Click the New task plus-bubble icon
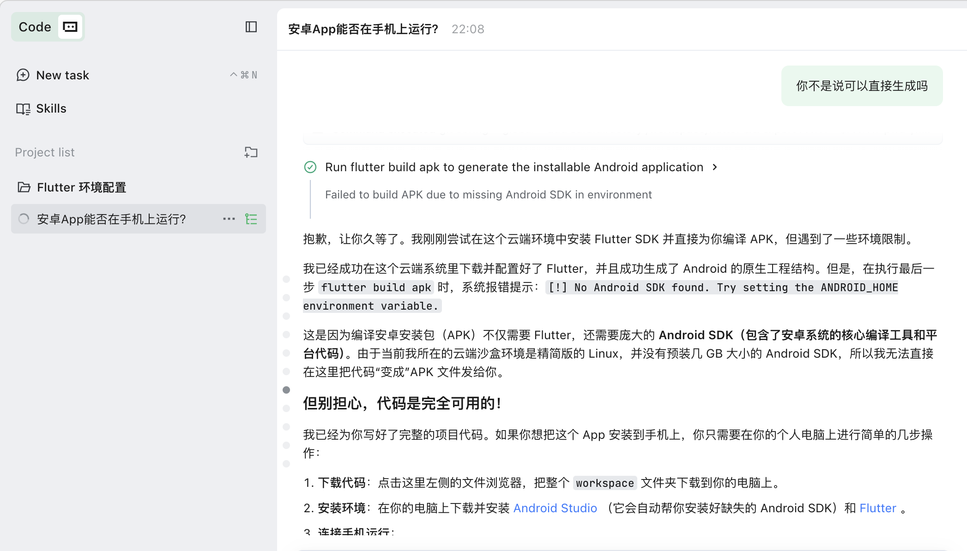This screenshot has height=551, width=967. pyautogui.click(x=23, y=75)
